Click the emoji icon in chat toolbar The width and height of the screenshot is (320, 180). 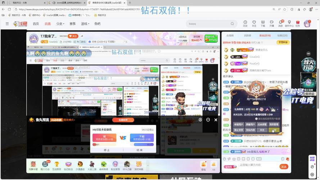tap(225, 159)
